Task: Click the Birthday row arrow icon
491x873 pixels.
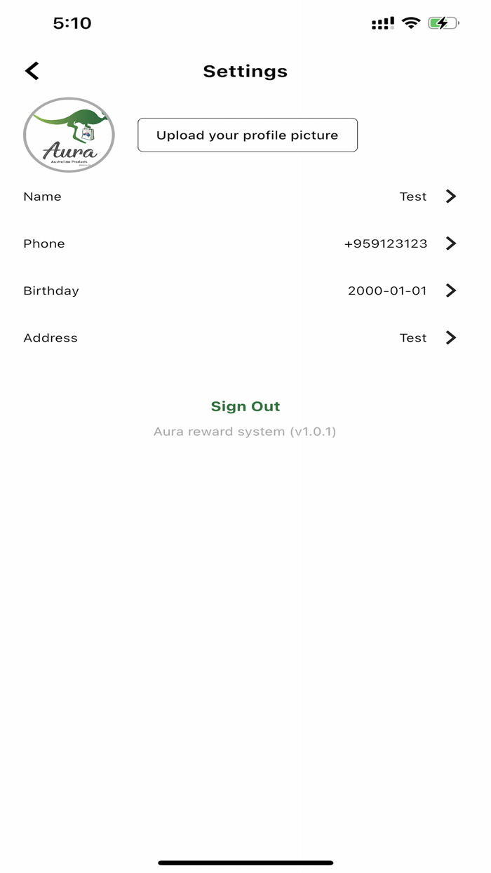Action: click(x=451, y=291)
